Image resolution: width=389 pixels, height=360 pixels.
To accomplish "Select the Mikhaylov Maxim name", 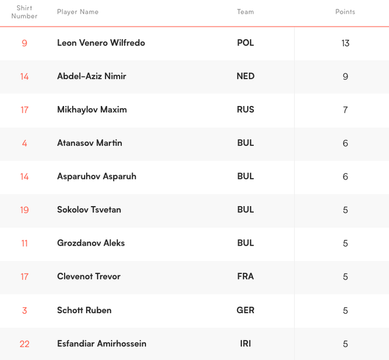I will (x=92, y=110).
